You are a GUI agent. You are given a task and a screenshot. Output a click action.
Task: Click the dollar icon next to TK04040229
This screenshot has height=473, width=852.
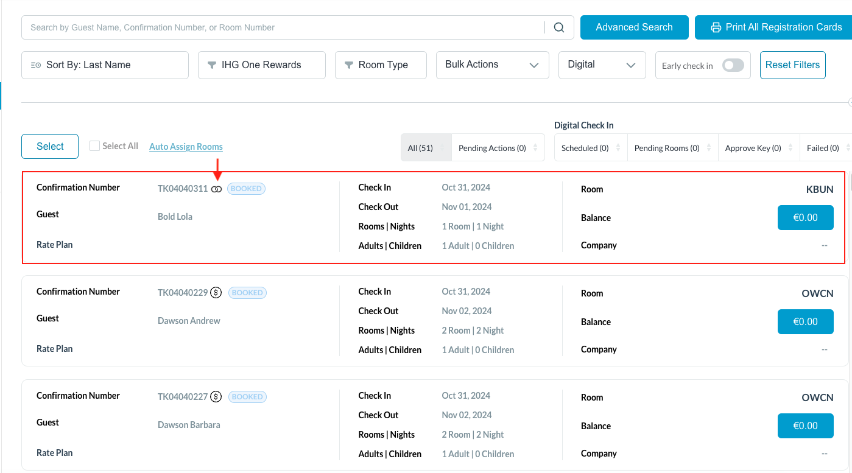[216, 293]
